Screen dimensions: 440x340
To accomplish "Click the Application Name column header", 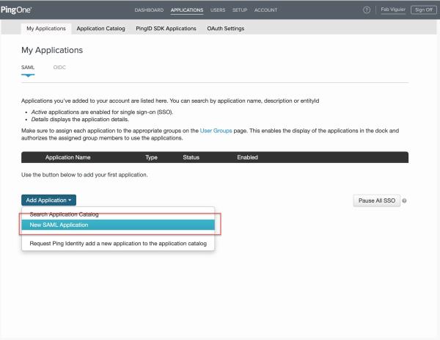I will pyautogui.click(x=68, y=157).
